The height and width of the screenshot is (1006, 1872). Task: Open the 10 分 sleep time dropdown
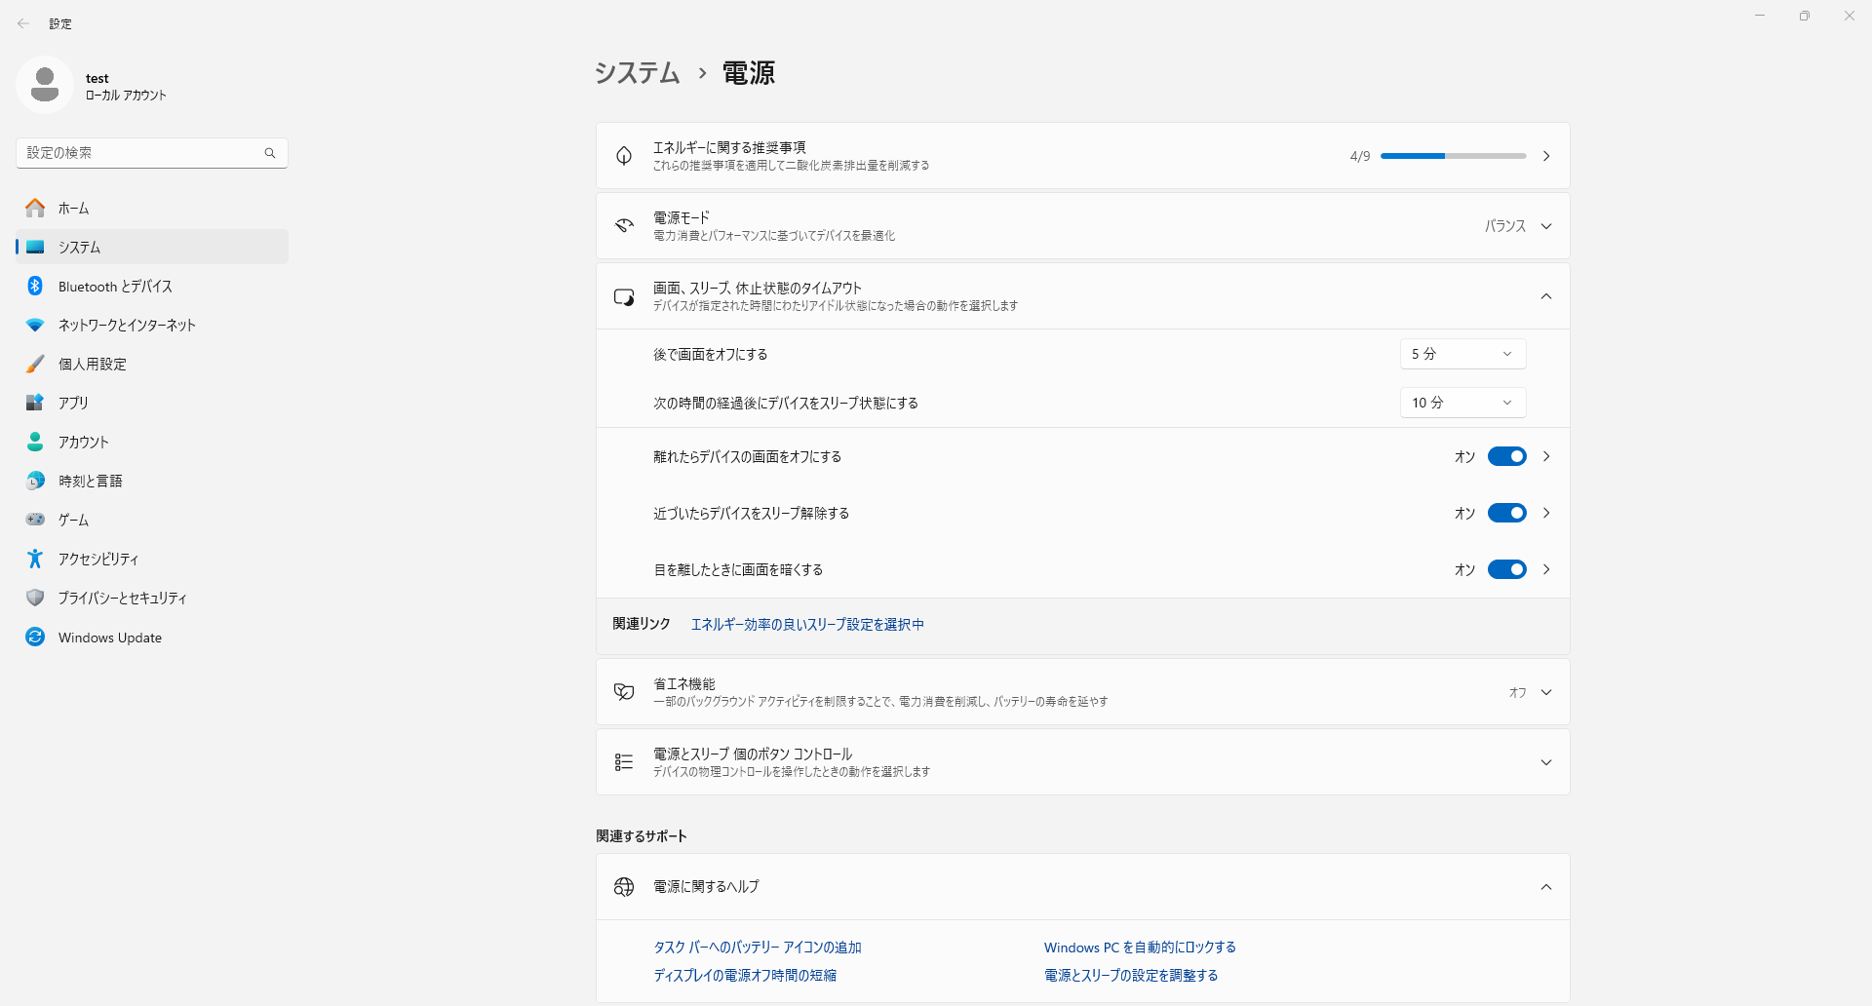pos(1462,403)
